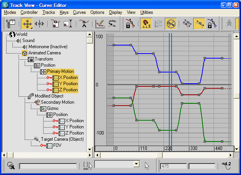
Task: Select the FOV track
Action: click(57, 145)
